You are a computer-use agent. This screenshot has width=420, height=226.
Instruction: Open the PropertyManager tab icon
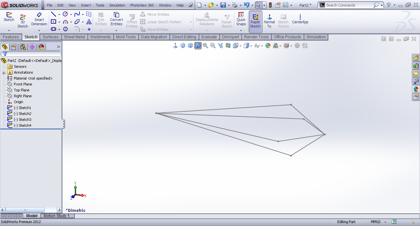click(x=13, y=47)
